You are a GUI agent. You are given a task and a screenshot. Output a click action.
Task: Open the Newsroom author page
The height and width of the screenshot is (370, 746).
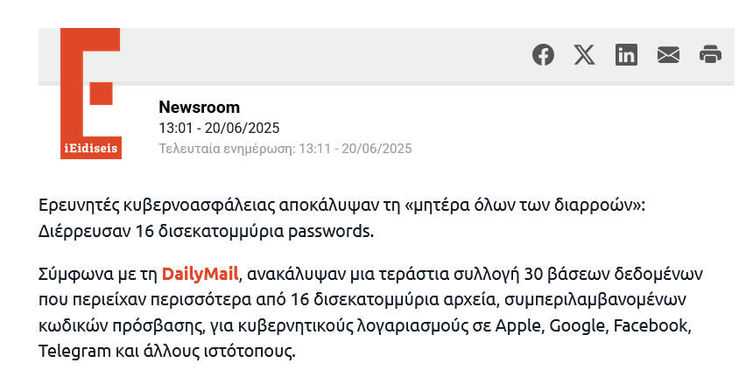click(199, 108)
